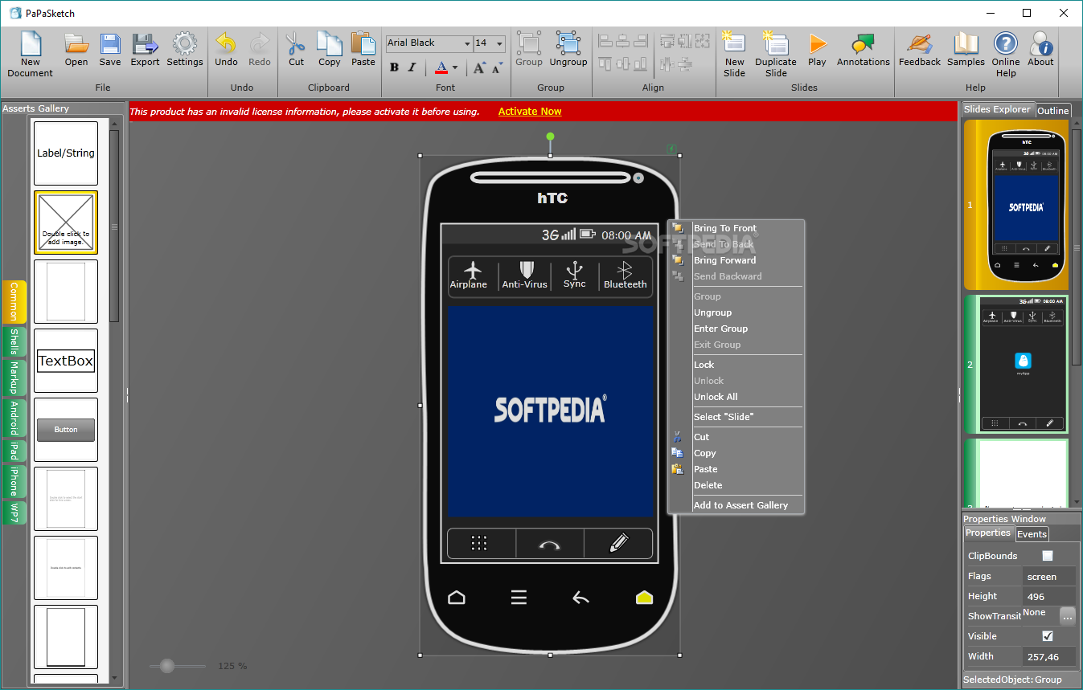
Task: Open the Markup gallery tab
Action: [x=14, y=378]
